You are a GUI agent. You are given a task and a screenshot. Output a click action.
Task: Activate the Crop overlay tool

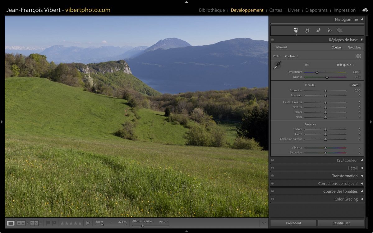307,30
